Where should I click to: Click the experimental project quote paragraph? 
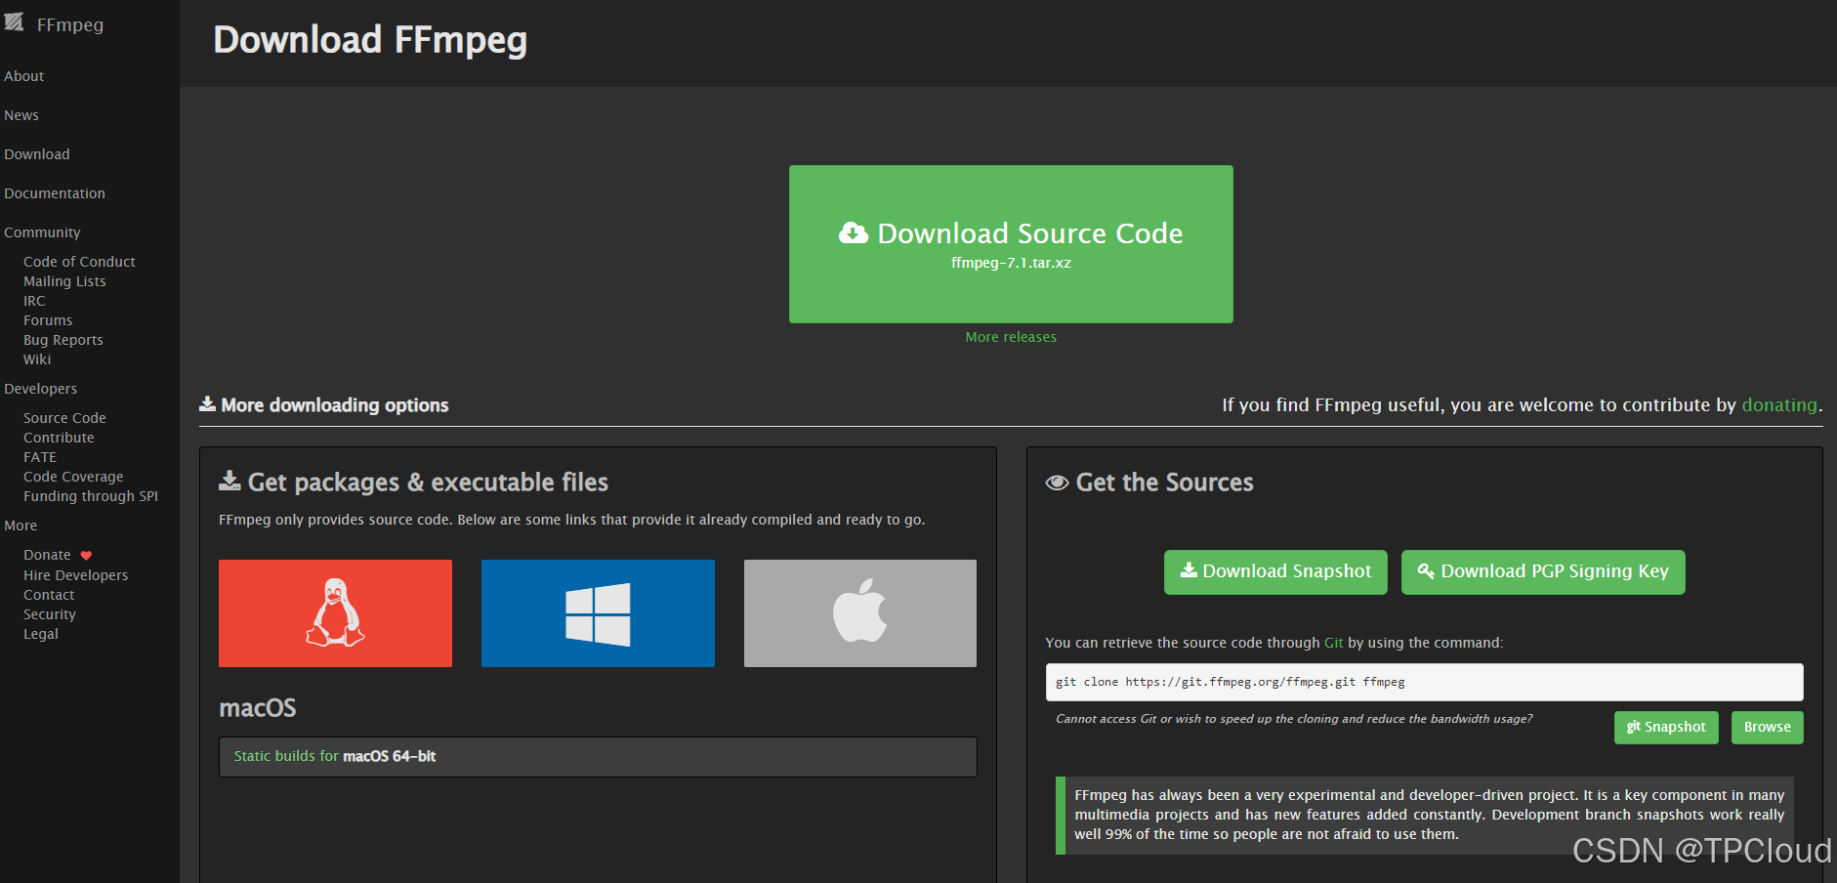click(x=1429, y=815)
